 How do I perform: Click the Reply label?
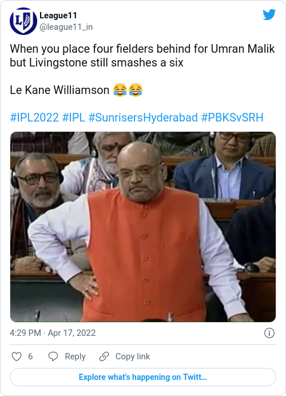click(x=76, y=356)
